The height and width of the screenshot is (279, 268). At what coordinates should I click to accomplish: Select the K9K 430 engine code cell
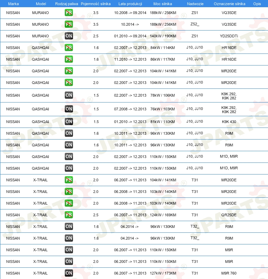(x=229, y=122)
